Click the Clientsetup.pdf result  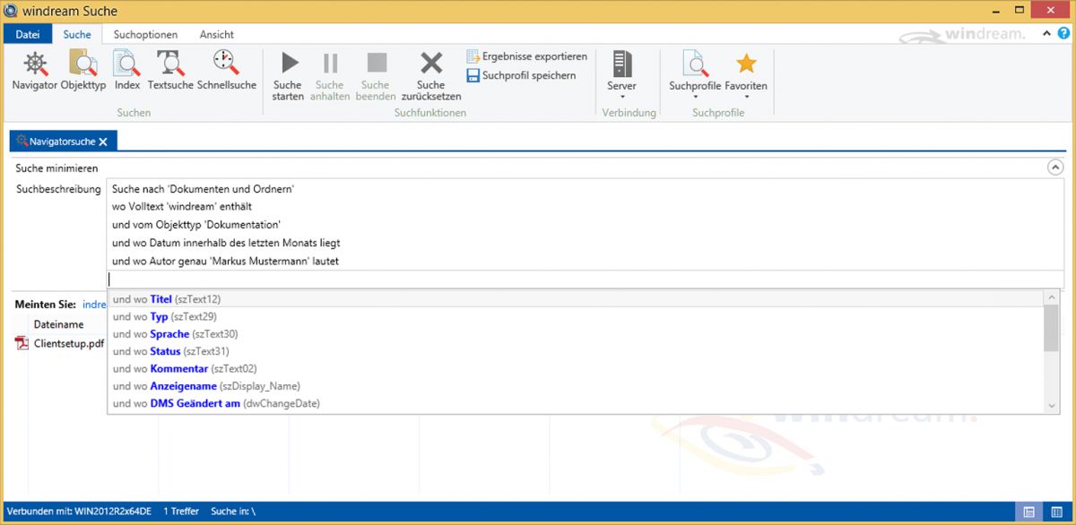[68, 343]
